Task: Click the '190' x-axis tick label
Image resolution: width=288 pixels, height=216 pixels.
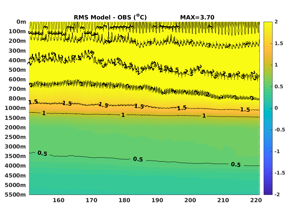Action: pyautogui.click(x=157, y=200)
